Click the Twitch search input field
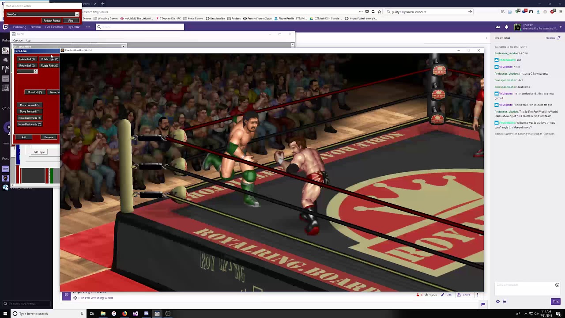Viewport: 565px width, 318px height. click(x=139, y=27)
